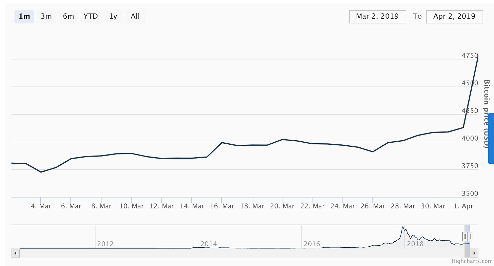The image size is (494, 266).
Task: Click the price line's low point near 4. Mar
Action: [41, 172]
